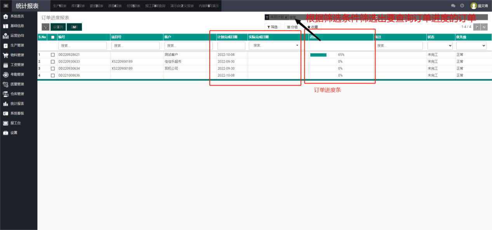Open the 质量报表 top menu item
492x230 pixels.
tap(115, 6)
